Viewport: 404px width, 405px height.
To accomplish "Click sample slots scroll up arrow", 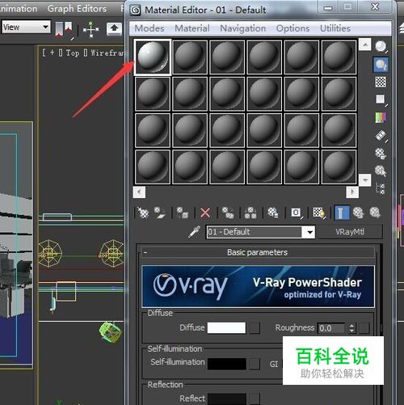I will (x=365, y=44).
